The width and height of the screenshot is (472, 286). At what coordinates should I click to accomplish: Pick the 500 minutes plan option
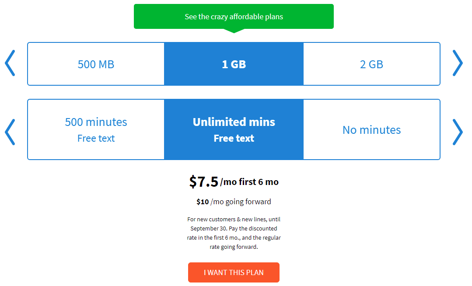(96, 129)
